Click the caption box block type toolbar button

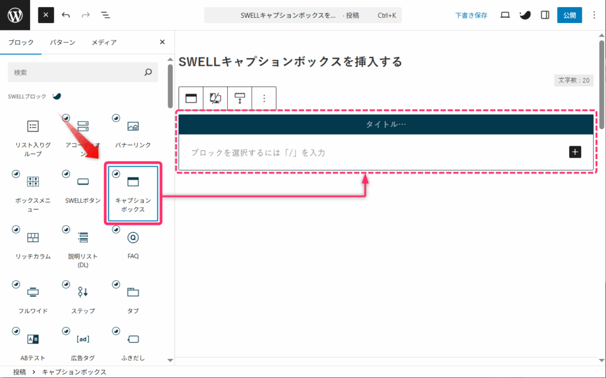191,98
